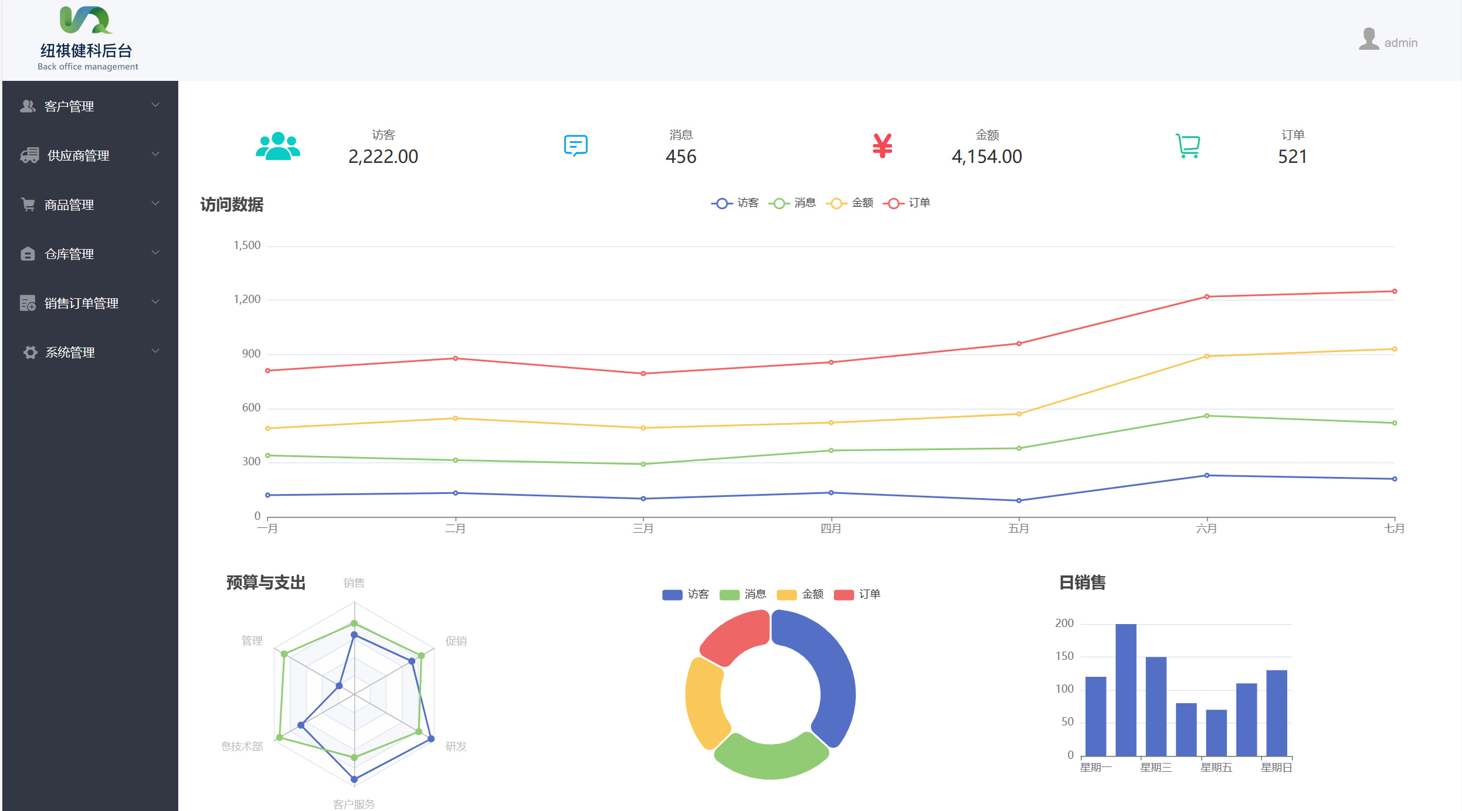Screen dimensions: 1462x811
Task: Click the 消息 line point at 四月
Action: [831, 450]
